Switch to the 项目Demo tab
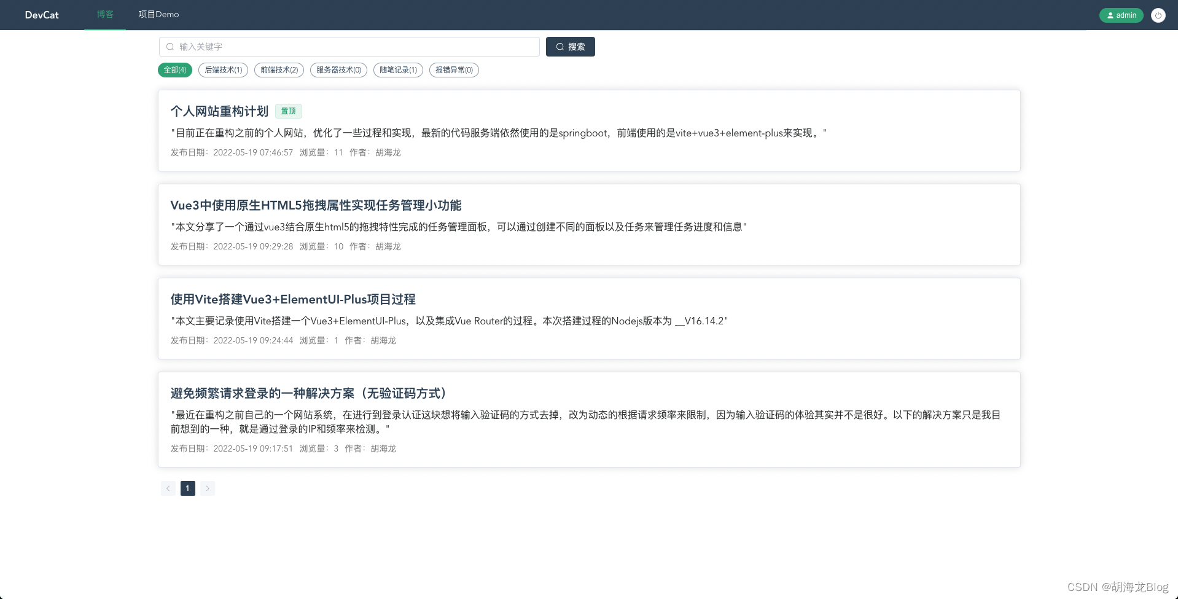Image resolution: width=1178 pixels, height=599 pixels. click(x=158, y=14)
